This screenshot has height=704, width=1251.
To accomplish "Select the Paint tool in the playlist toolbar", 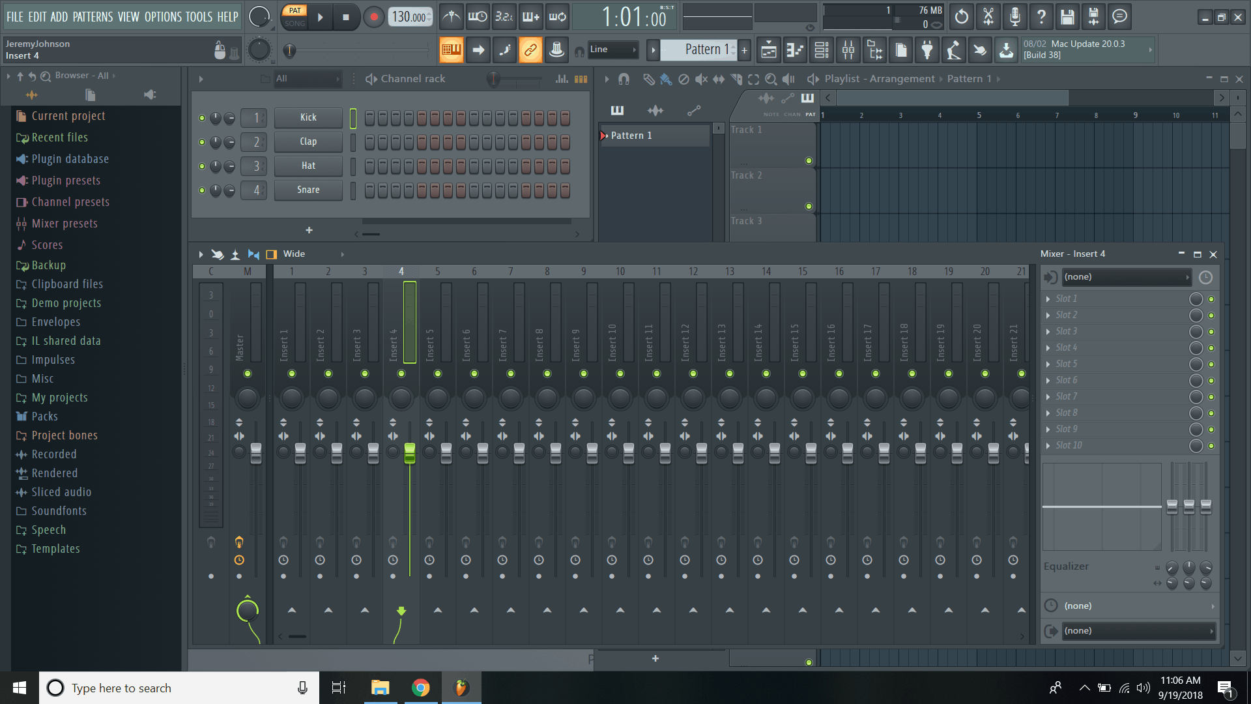I will click(x=666, y=78).
